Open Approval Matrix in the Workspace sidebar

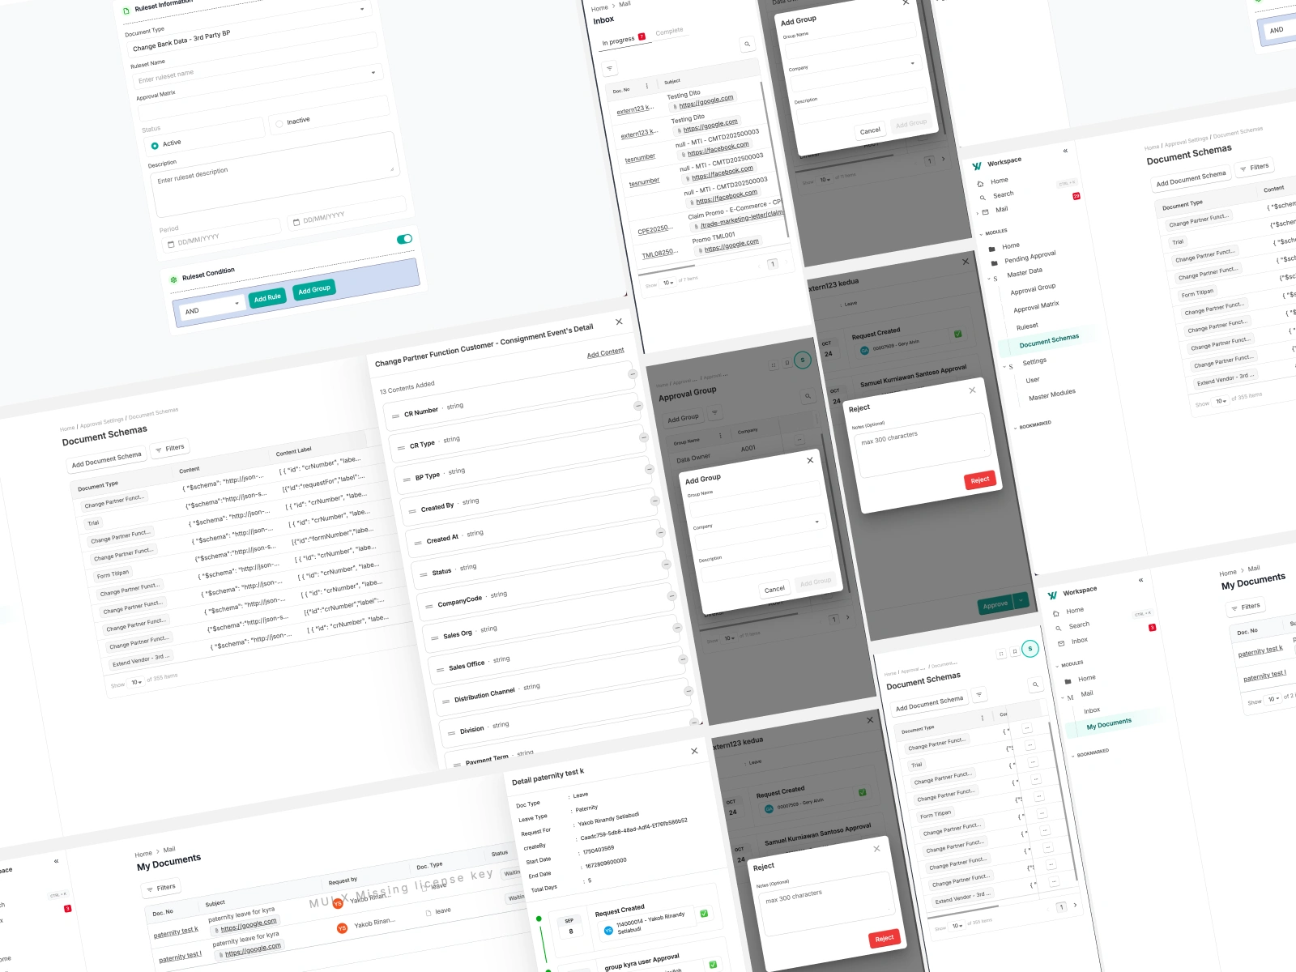point(1036,307)
